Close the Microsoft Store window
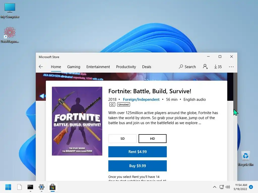The height and width of the screenshot is (193, 258). tap(232, 57)
